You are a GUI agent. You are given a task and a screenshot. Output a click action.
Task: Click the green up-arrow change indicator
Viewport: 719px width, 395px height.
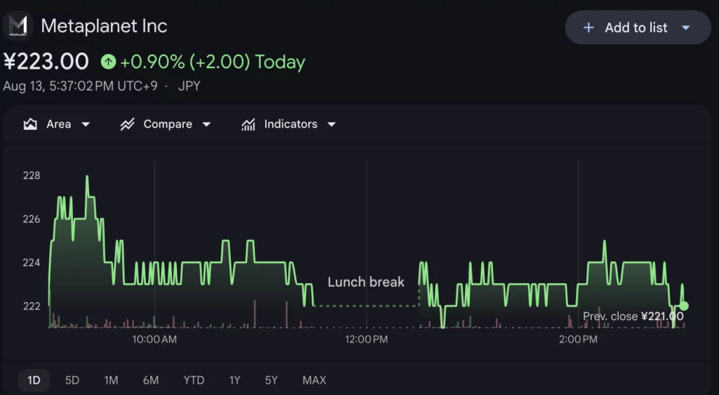[108, 62]
